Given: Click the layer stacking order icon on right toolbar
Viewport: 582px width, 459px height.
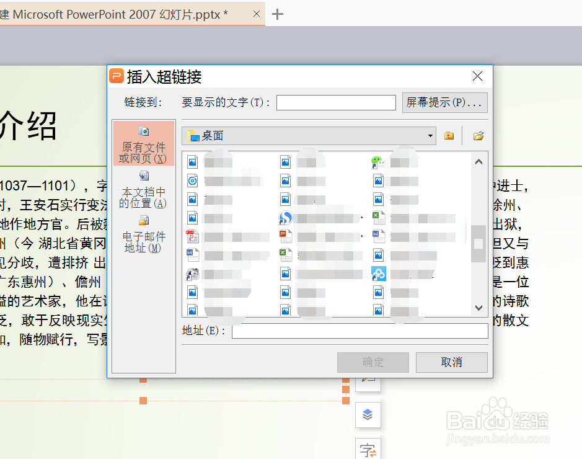Looking at the screenshot, I should pyautogui.click(x=368, y=416).
